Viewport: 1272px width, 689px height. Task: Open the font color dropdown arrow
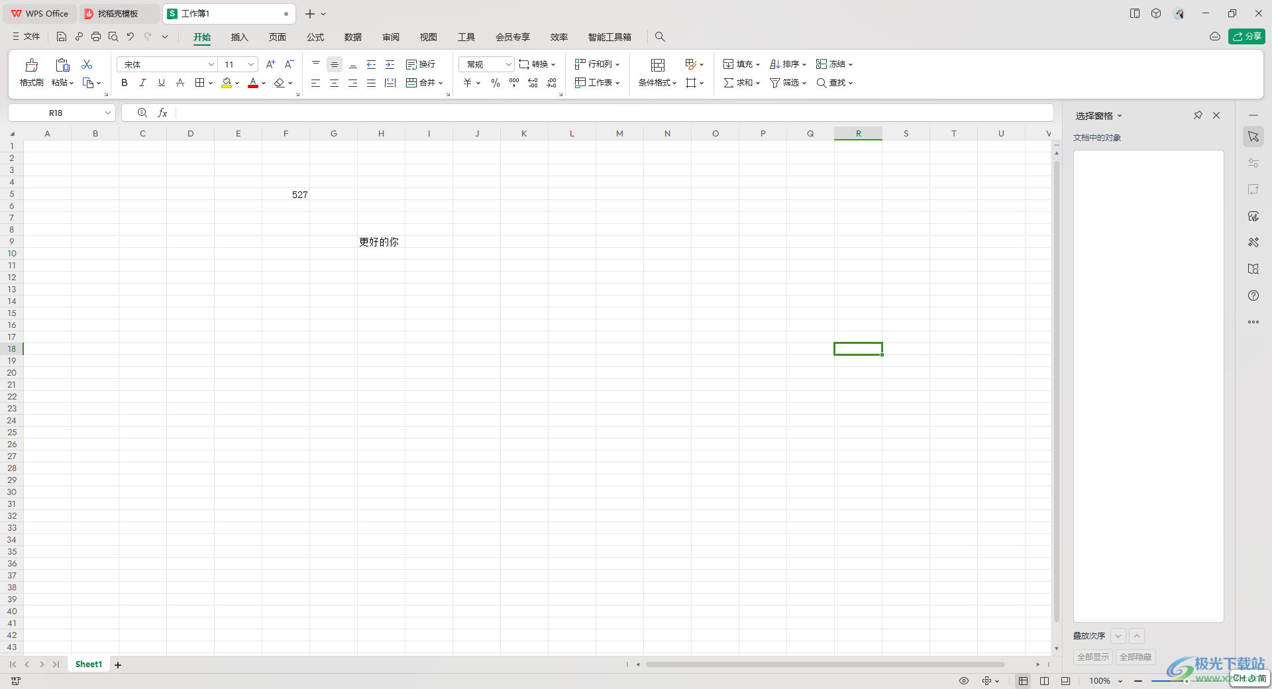264,83
